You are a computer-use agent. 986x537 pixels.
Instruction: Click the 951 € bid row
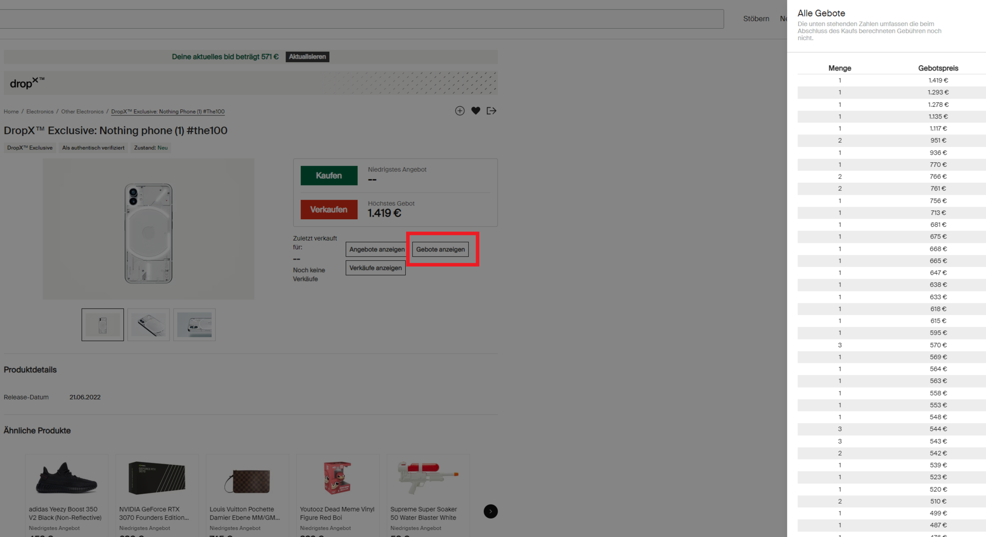click(x=892, y=141)
